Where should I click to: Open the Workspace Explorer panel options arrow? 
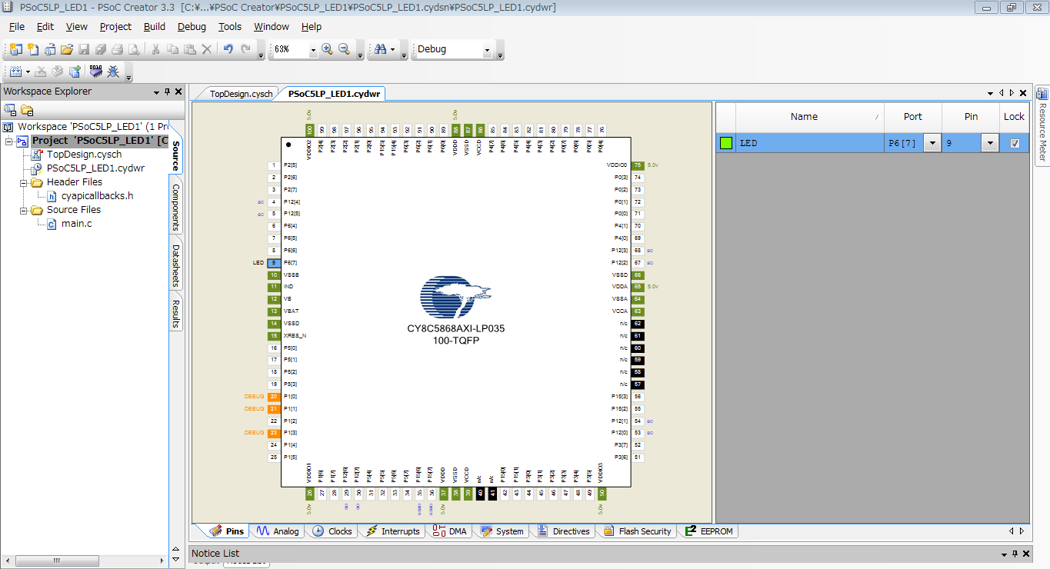(x=157, y=92)
